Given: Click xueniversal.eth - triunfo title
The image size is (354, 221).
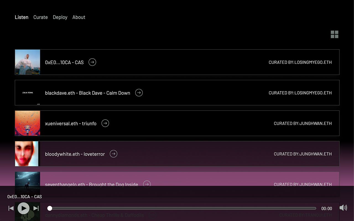Looking at the screenshot, I should click(x=71, y=123).
